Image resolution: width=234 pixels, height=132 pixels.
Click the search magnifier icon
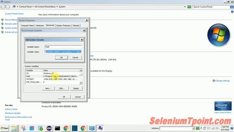click(x=232, y=7)
